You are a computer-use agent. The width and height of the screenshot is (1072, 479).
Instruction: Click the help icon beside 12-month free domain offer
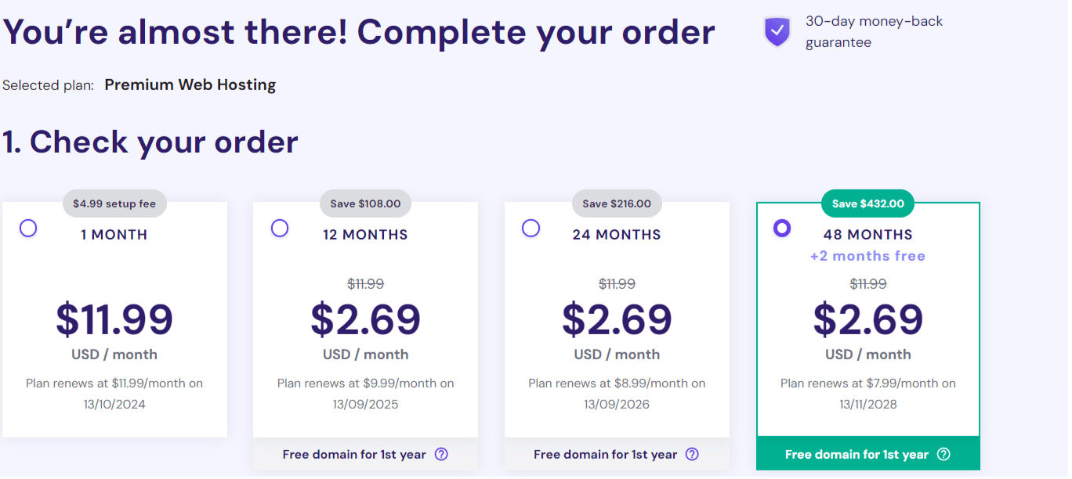click(x=441, y=454)
